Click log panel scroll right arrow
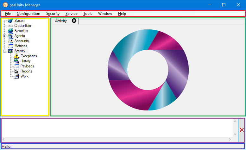Screen dimensions: 246x150 click(x=230, y=139)
